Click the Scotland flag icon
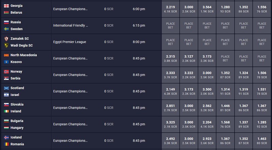Image resolution: width=272 pixels, height=150 pixels. click(6, 88)
